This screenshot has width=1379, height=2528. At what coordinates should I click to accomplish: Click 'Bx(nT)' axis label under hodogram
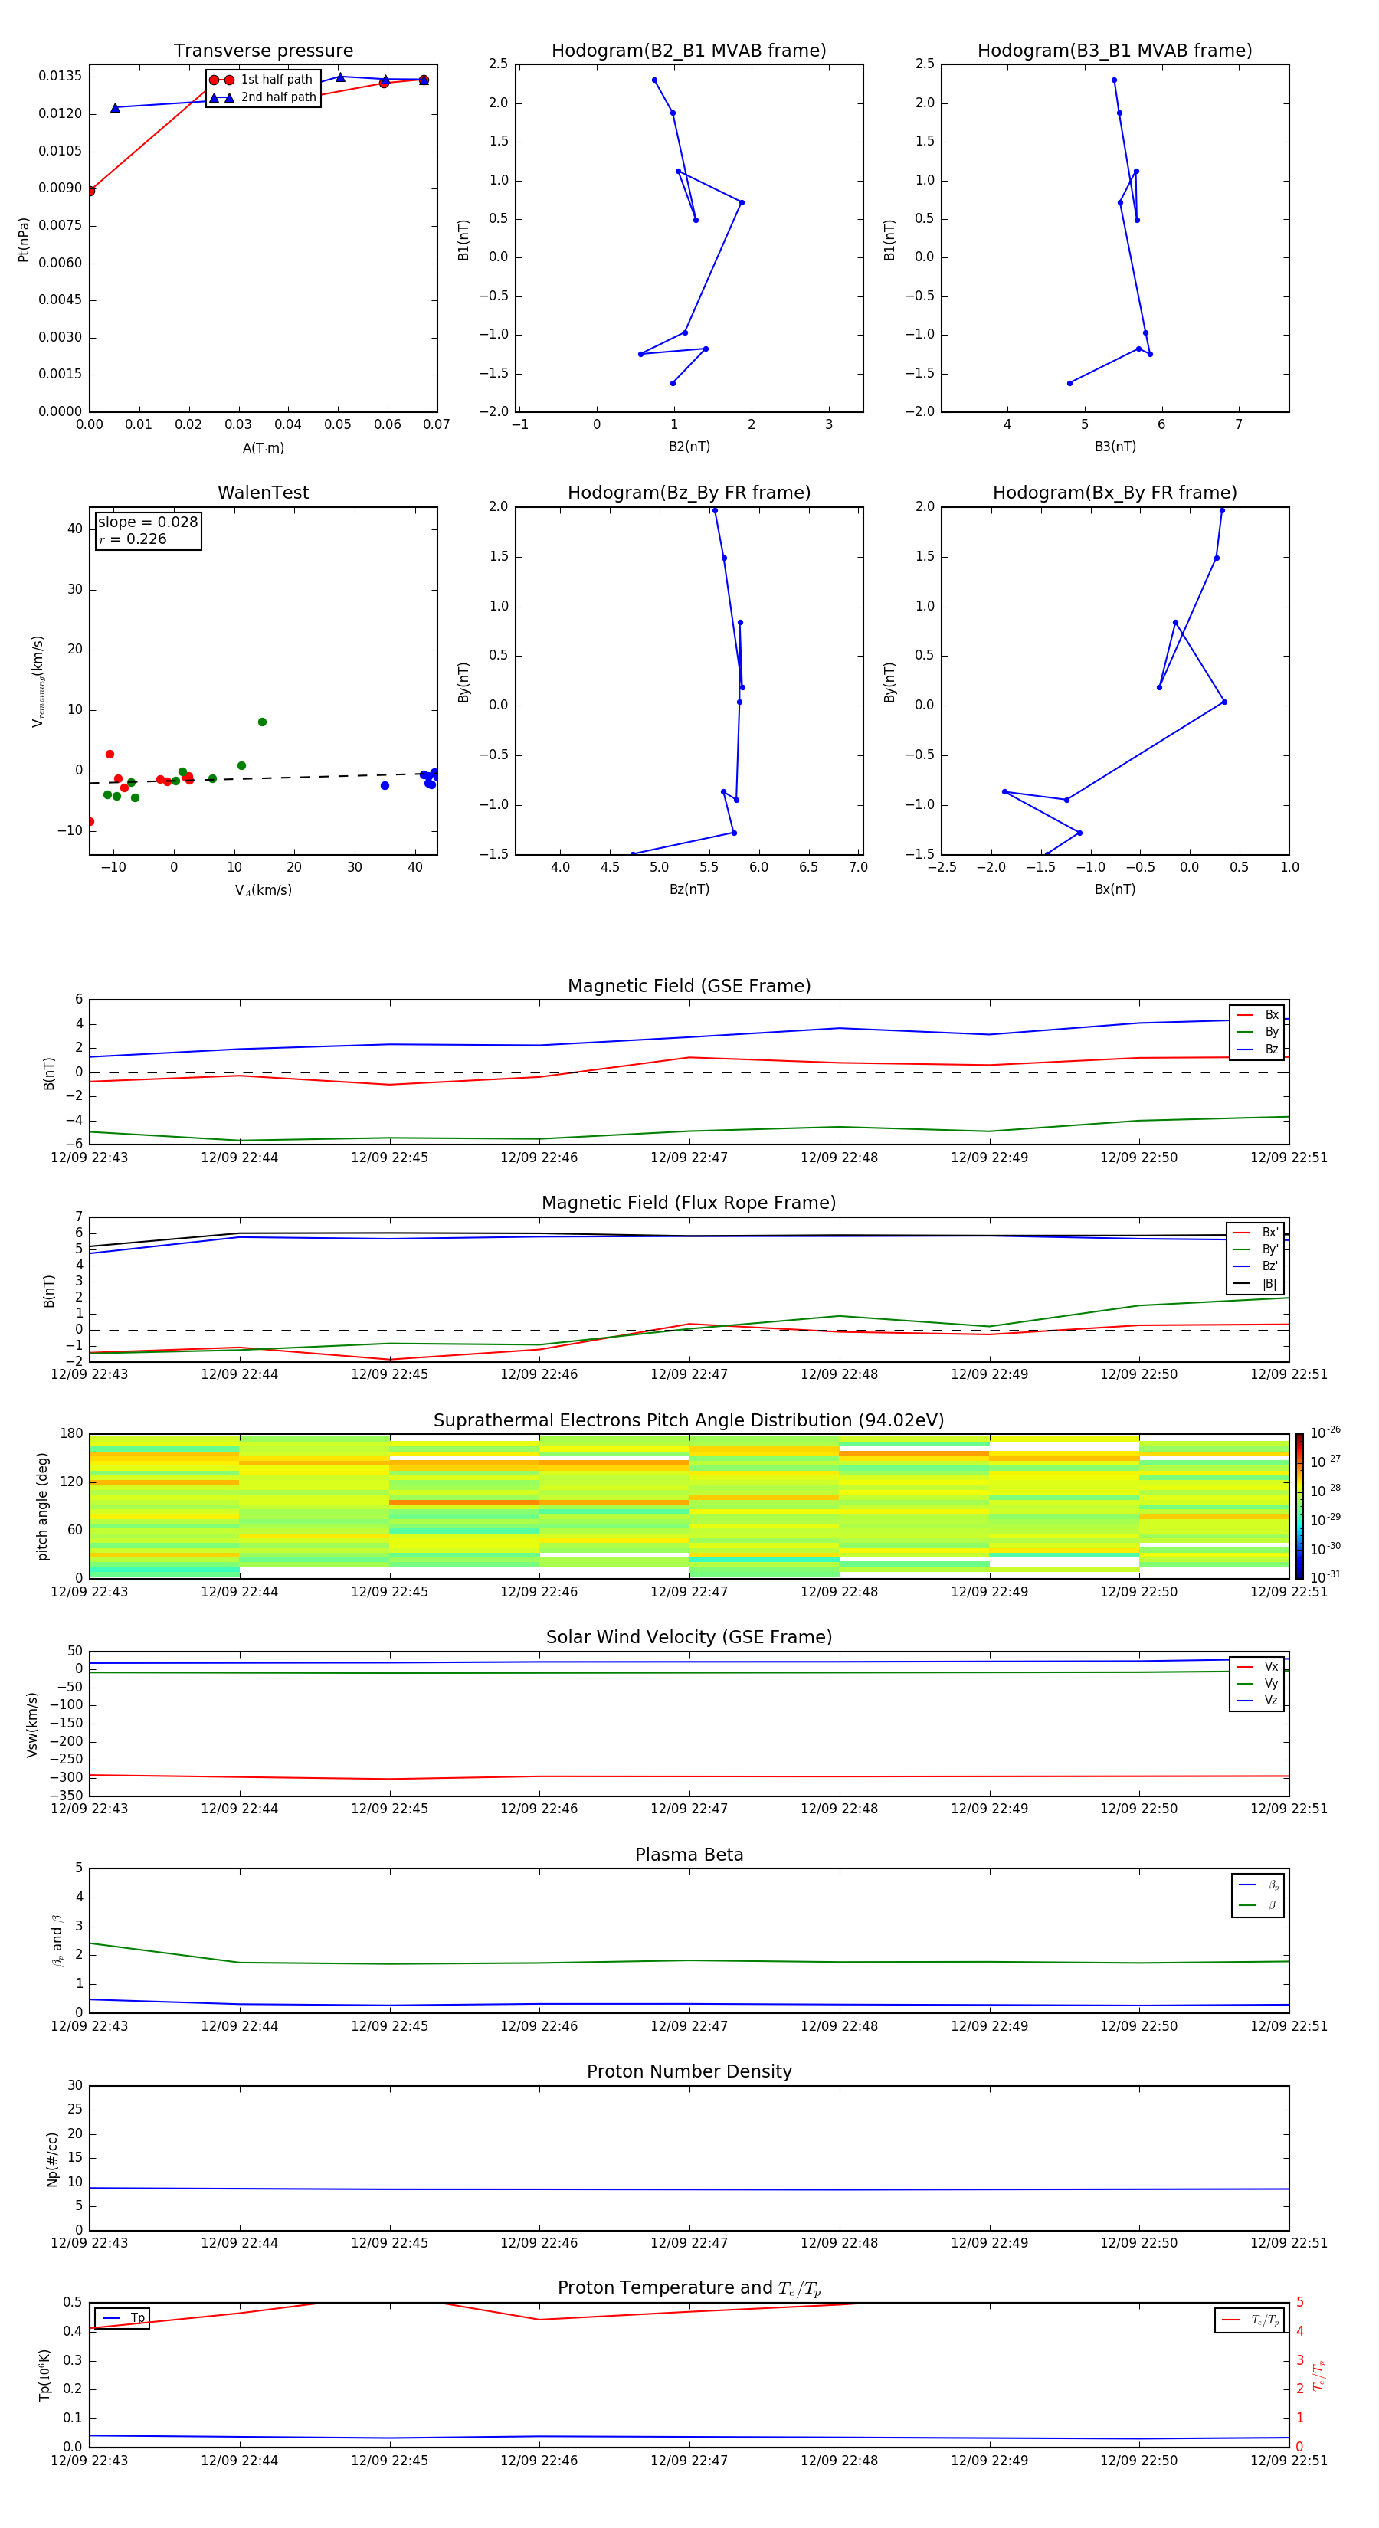[1115, 889]
